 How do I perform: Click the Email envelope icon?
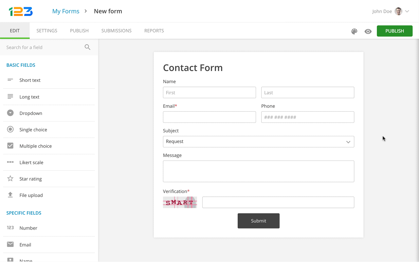pyautogui.click(x=10, y=244)
